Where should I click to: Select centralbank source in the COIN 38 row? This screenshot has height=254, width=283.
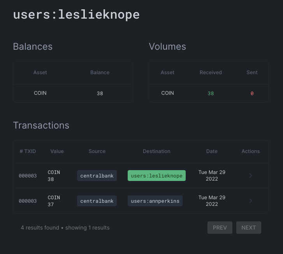click(x=97, y=176)
